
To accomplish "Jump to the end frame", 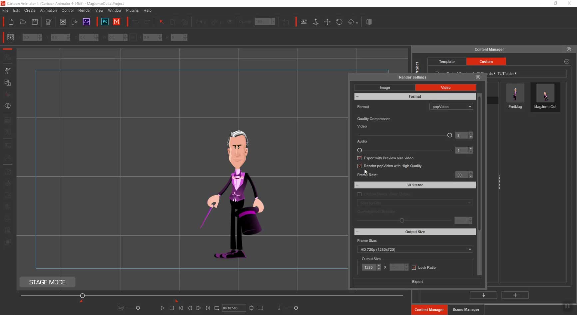I will 208,308.
